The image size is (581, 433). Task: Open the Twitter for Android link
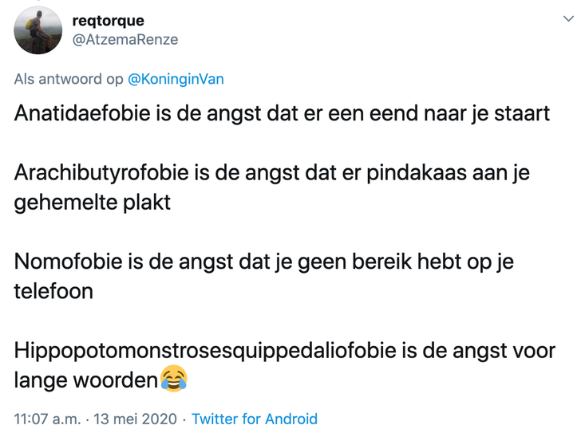click(x=255, y=419)
